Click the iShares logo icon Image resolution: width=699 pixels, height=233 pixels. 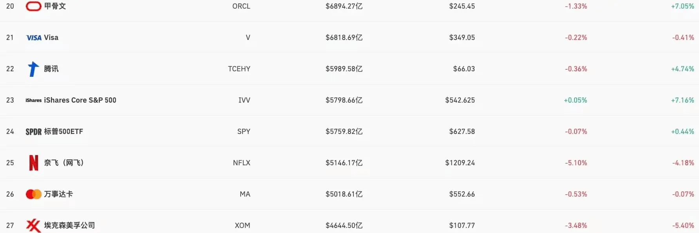pos(33,100)
